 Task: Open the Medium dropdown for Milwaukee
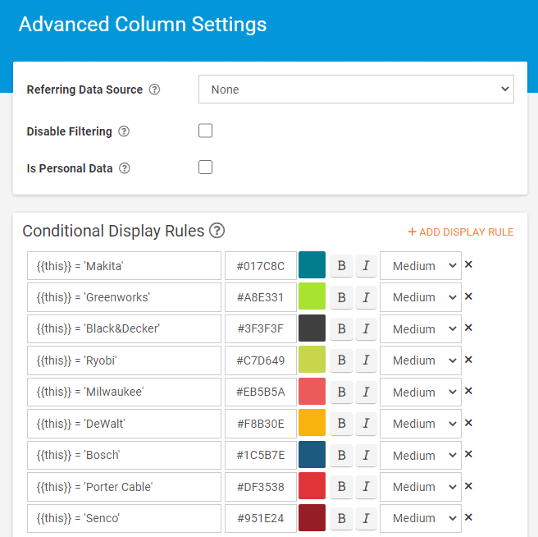(x=420, y=392)
